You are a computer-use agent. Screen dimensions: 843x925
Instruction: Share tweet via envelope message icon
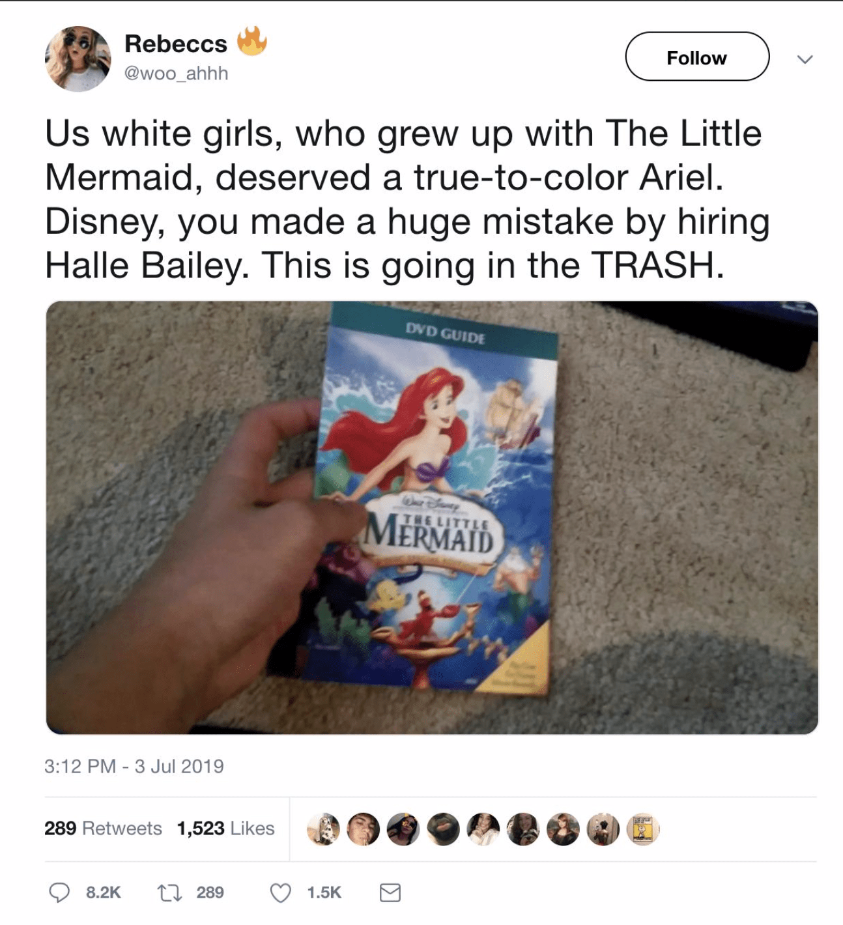pyautogui.click(x=390, y=892)
